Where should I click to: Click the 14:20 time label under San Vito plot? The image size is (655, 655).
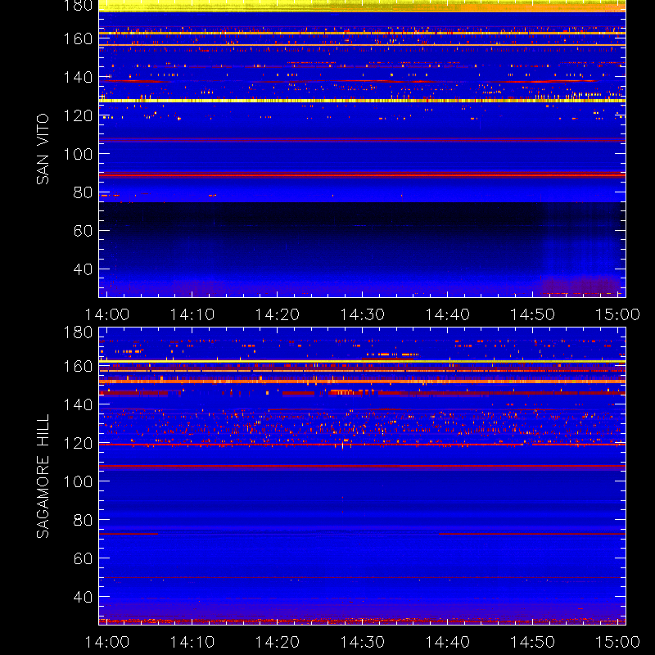[x=278, y=314]
